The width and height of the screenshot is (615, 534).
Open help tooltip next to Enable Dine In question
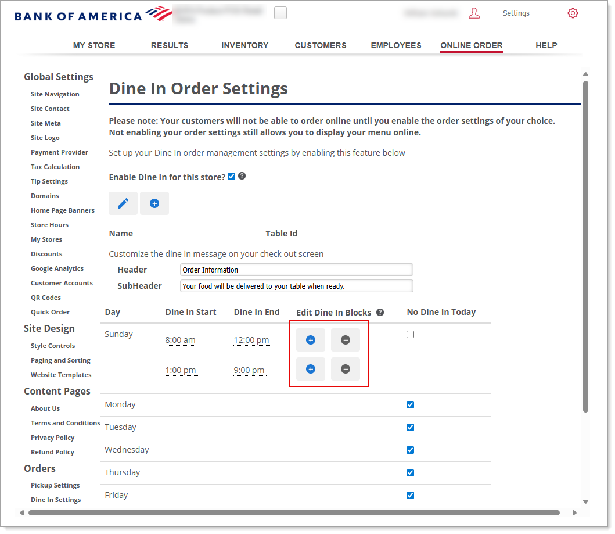(x=242, y=175)
